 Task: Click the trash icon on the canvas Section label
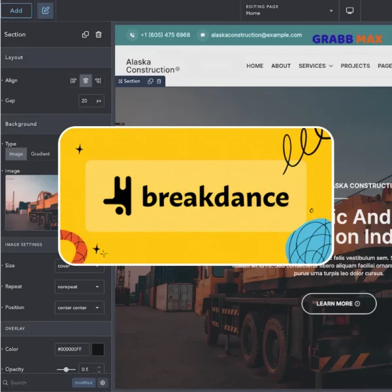159,81
